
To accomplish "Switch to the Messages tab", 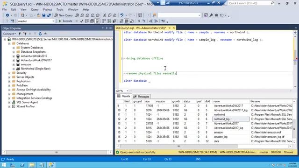I will coord(141,97).
